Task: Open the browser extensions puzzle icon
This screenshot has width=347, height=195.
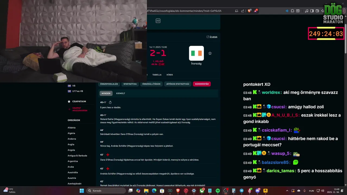Action: point(292,11)
